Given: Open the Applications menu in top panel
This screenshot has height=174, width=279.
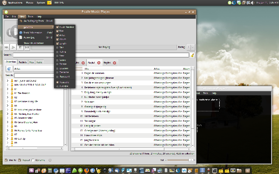Looking at the screenshot, I should (15, 3).
